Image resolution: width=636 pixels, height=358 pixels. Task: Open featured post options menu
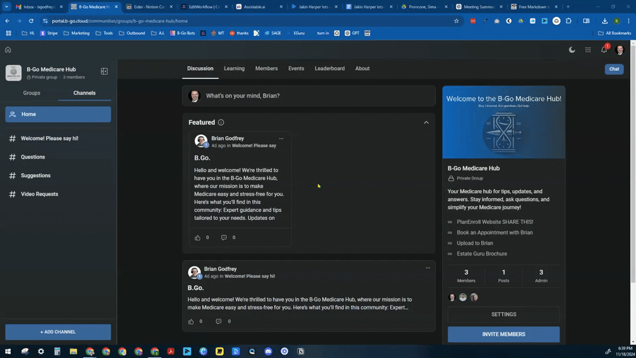(x=281, y=139)
